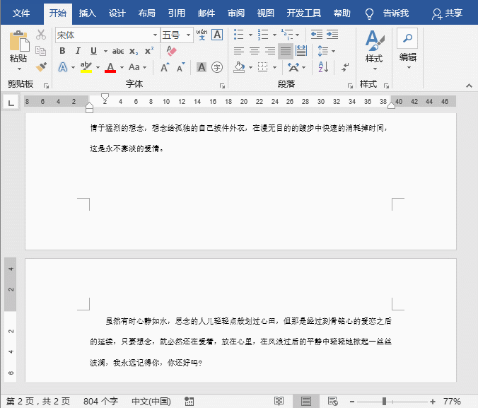Click the enclosed character 字 icon
The image size is (478, 408).
click(217, 67)
